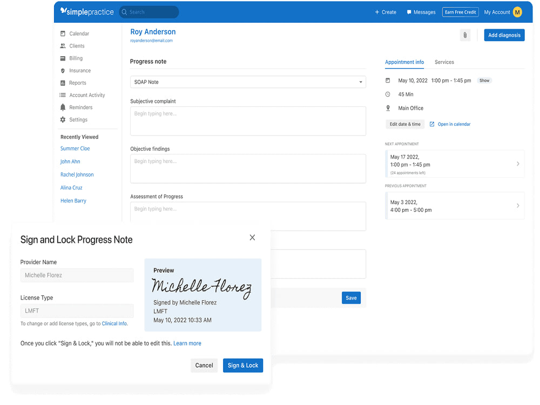540x405 pixels.
Task: Open the Create menu
Action: point(386,12)
